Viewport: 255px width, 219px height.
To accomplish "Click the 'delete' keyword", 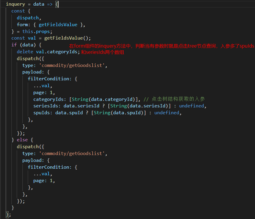I will 25,52.
